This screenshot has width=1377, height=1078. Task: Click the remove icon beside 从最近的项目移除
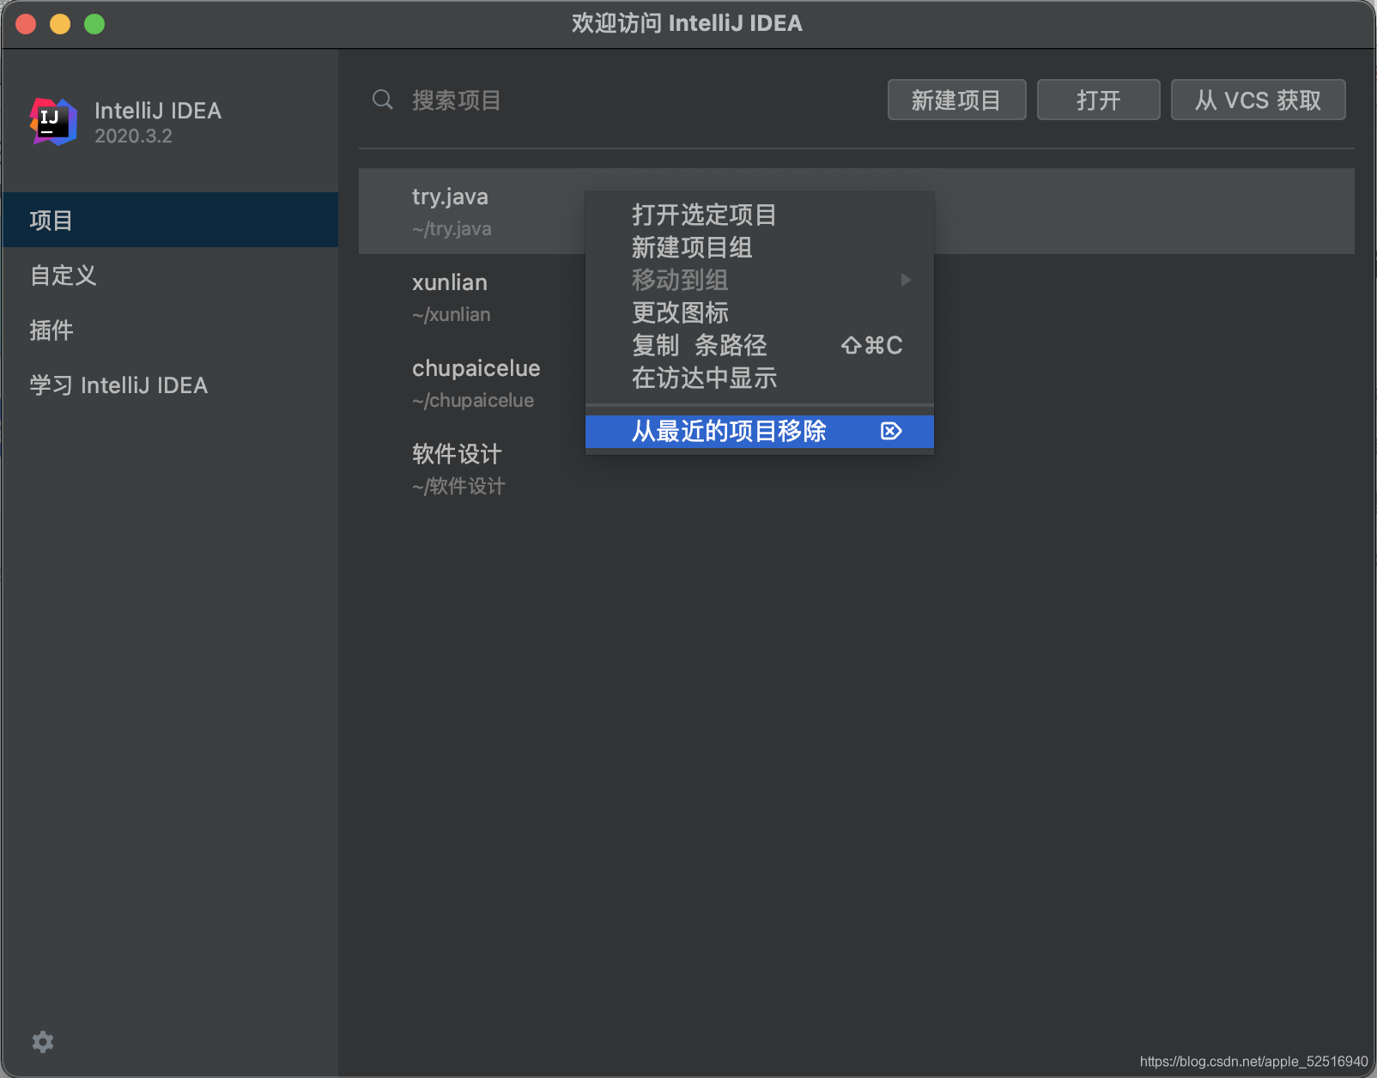pyautogui.click(x=891, y=431)
